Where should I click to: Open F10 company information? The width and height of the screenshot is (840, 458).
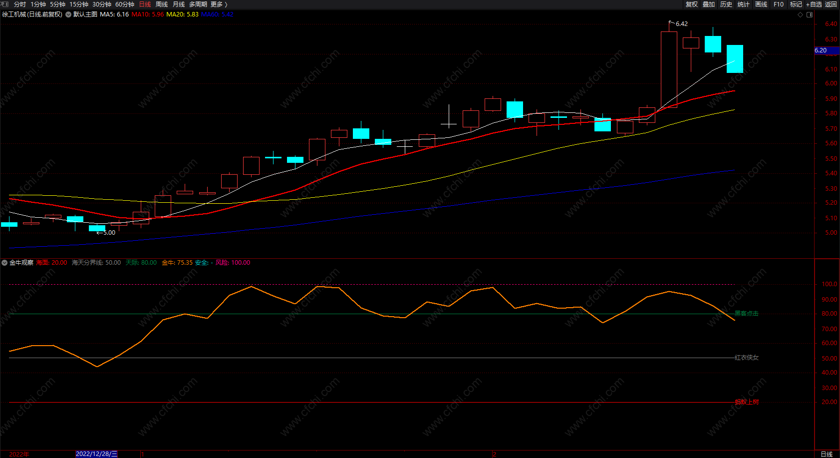[779, 4]
